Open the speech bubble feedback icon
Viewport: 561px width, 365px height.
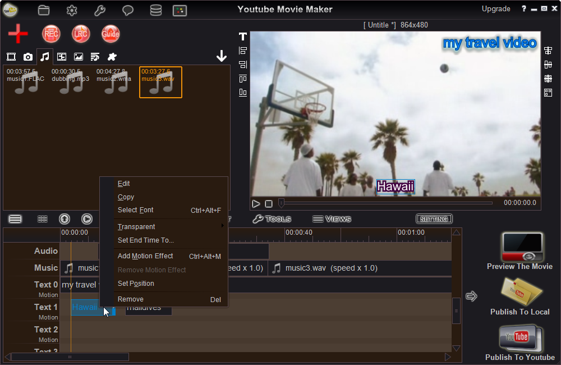coord(128,10)
